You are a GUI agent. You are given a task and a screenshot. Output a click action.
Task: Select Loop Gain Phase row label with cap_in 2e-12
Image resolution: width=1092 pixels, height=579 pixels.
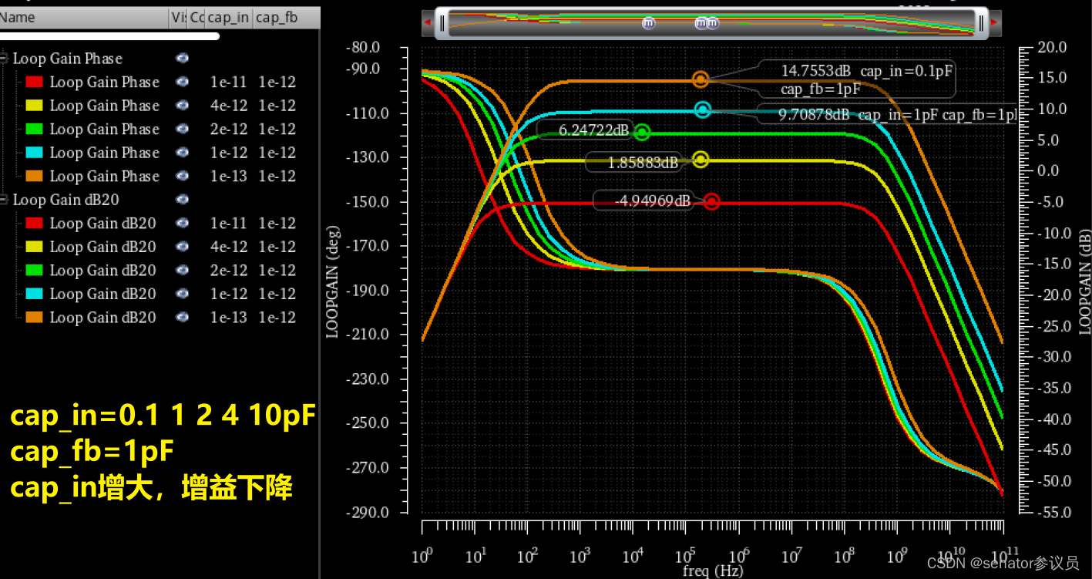[x=104, y=129]
